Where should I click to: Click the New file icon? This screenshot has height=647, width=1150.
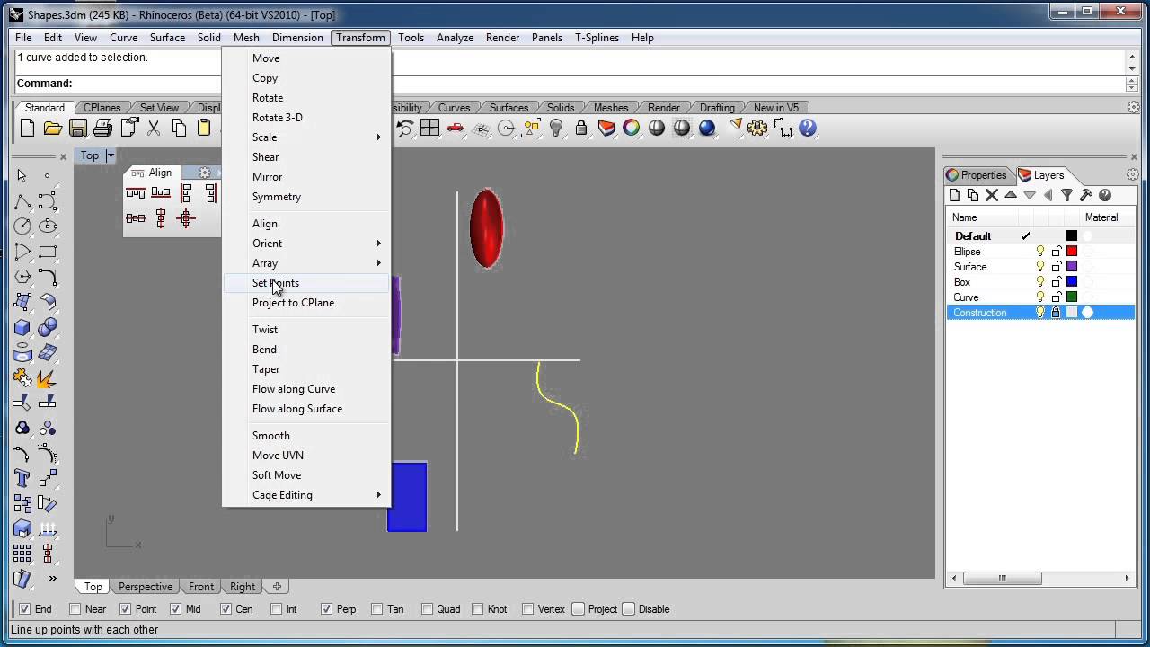(27, 128)
